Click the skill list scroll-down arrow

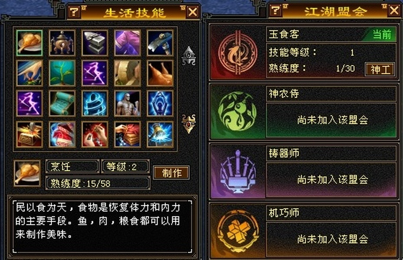point(189,123)
